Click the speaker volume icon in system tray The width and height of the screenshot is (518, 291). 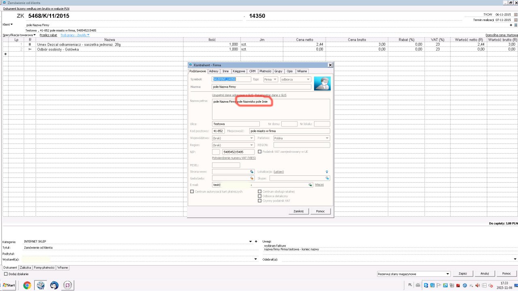tap(477, 285)
